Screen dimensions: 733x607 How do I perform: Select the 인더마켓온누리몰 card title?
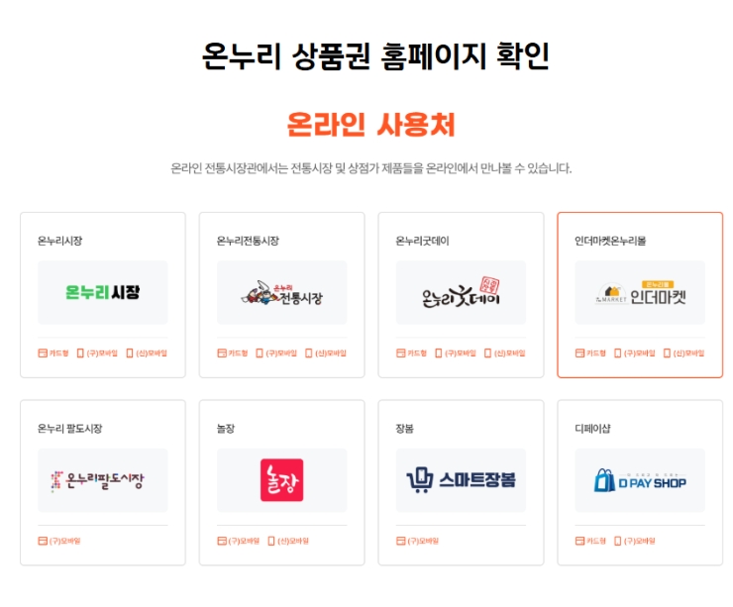610,242
